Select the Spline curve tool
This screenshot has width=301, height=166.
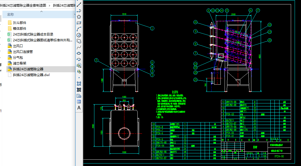(x=79, y=47)
